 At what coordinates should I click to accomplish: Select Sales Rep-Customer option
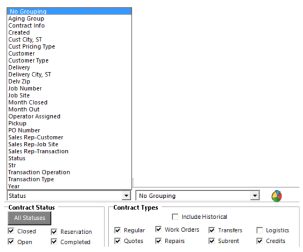(69, 137)
